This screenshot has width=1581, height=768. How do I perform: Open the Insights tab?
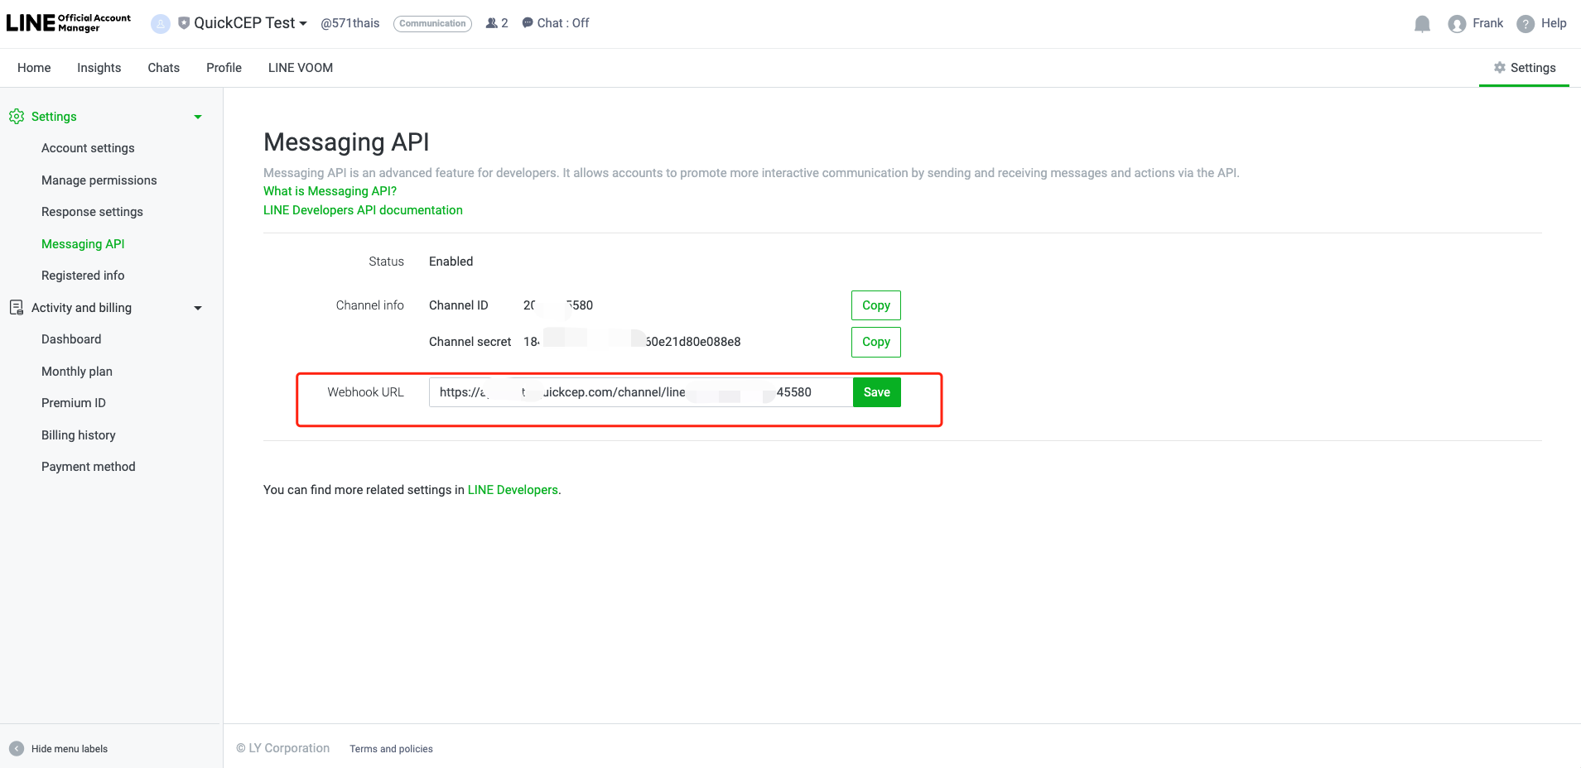point(99,68)
